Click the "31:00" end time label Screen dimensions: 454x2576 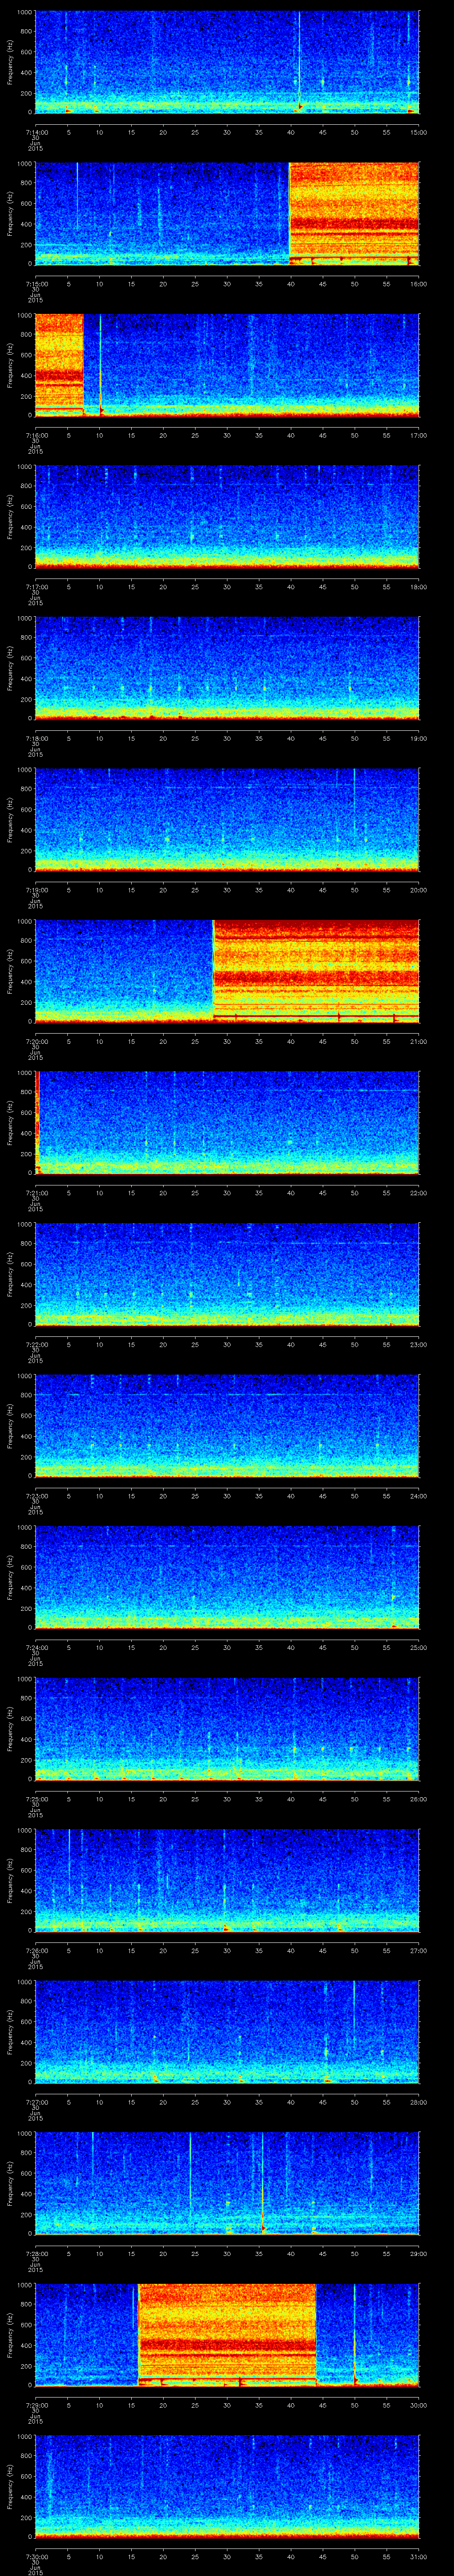tap(419, 2556)
